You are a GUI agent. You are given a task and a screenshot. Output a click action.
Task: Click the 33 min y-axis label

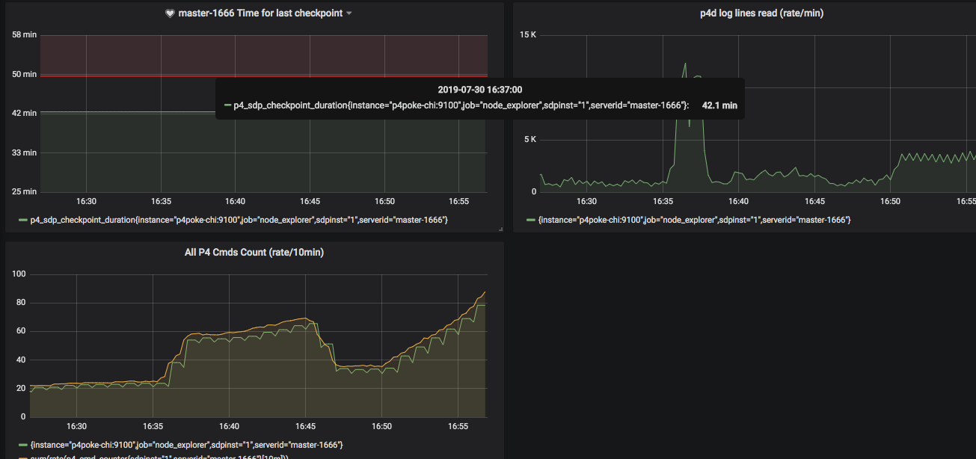[25, 153]
